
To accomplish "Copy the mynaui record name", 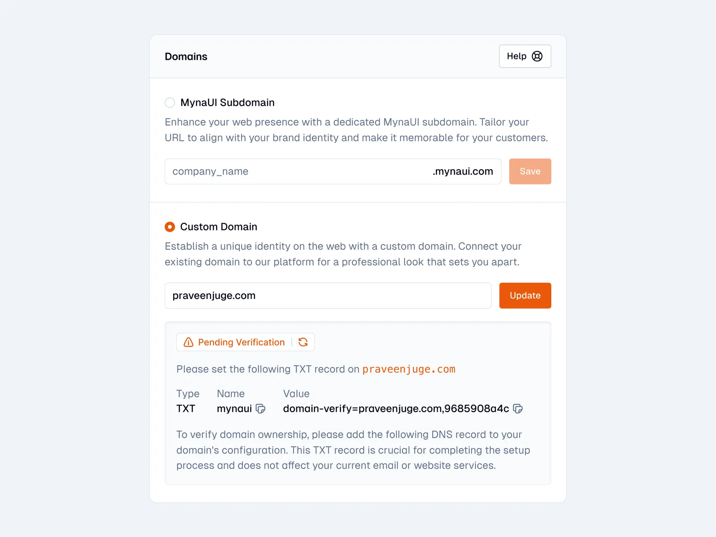I will [260, 409].
